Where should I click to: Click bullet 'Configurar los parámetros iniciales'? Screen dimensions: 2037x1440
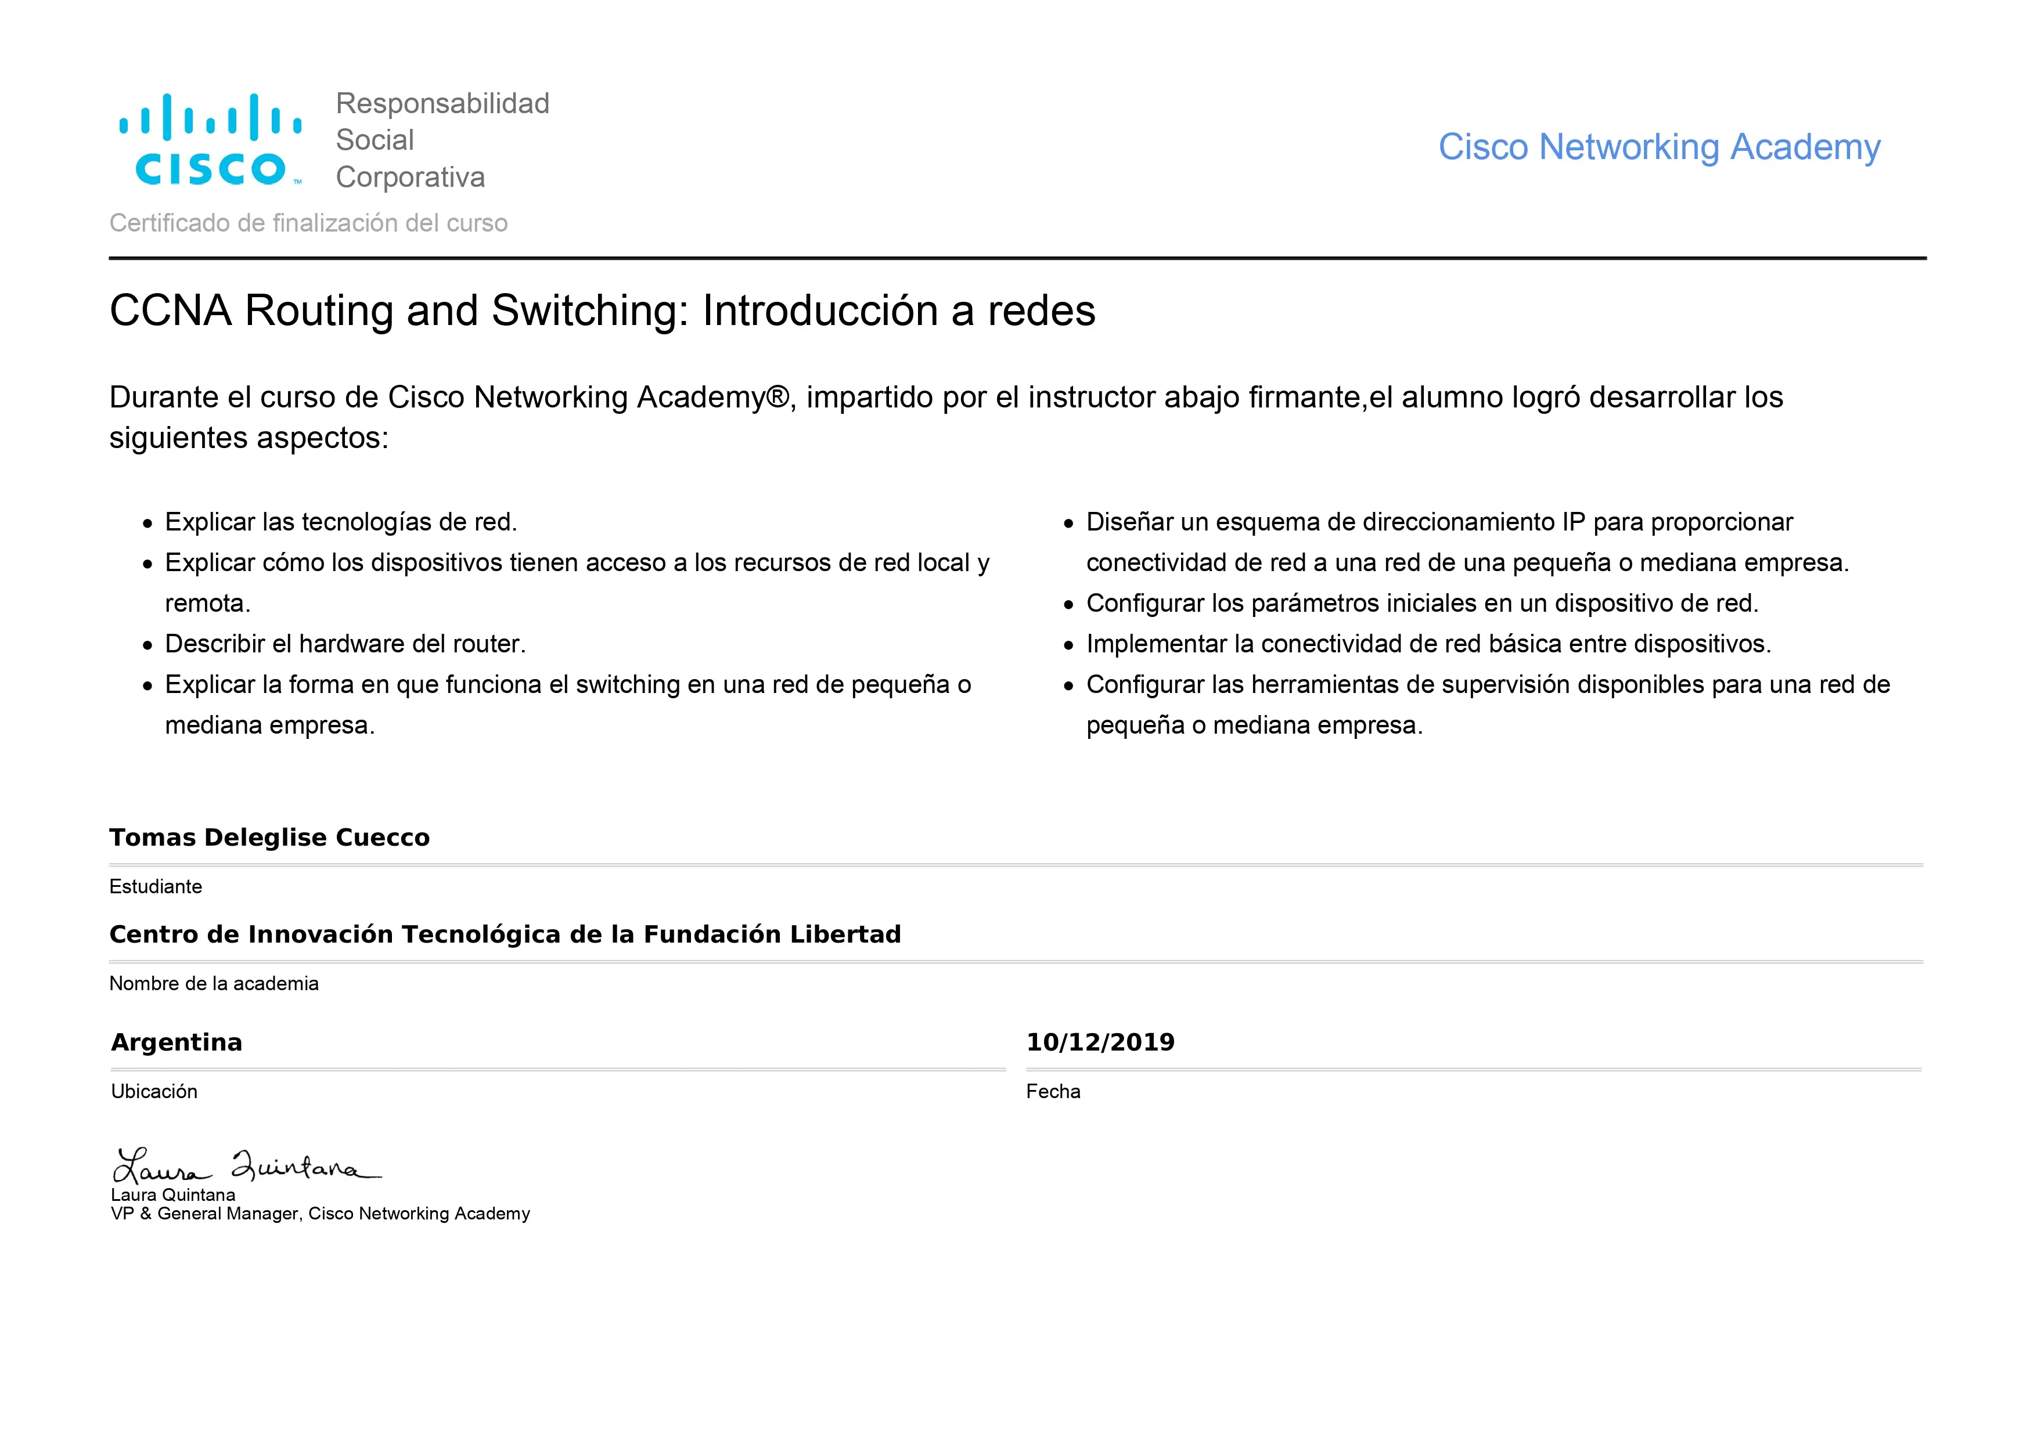coord(1422,604)
